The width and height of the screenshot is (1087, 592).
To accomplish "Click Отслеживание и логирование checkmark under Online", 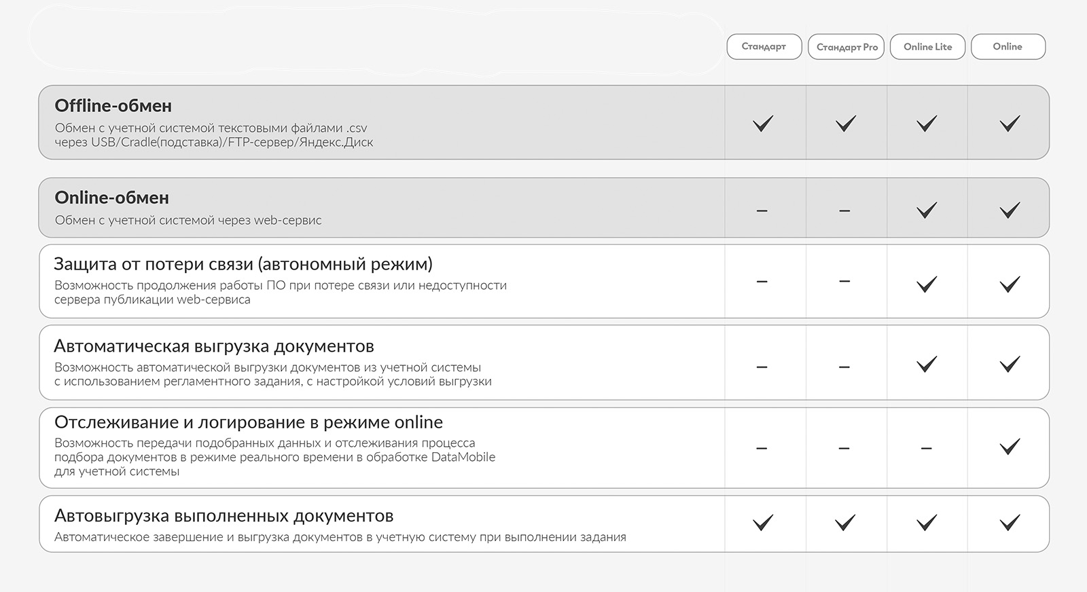I will (1010, 447).
